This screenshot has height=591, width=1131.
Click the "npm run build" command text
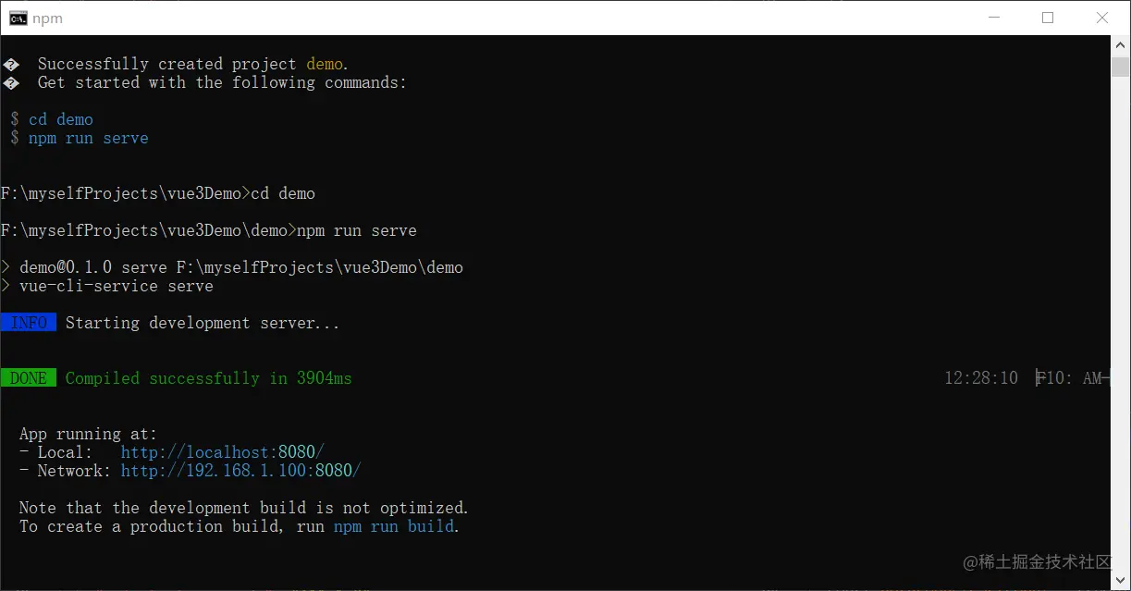tap(394, 526)
